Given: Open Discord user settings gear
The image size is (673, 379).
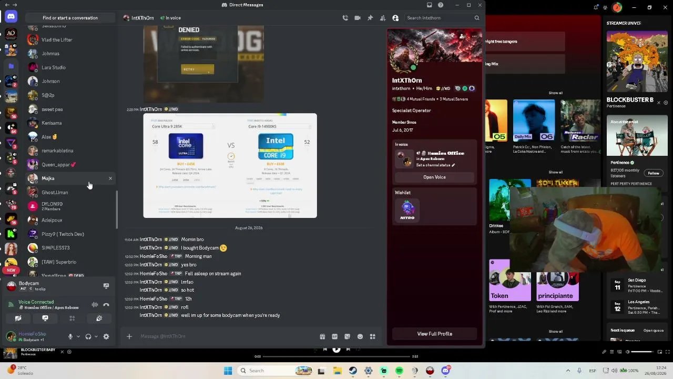Looking at the screenshot, I should coord(106,337).
